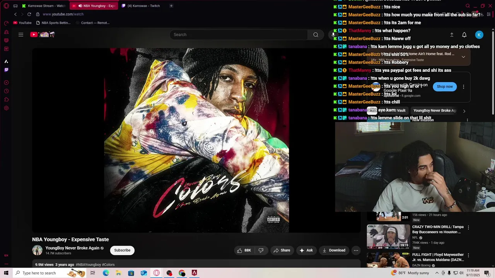This screenshot has height=278, width=495.
Task: Go back to the previous page
Action: click(x=15, y=14)
